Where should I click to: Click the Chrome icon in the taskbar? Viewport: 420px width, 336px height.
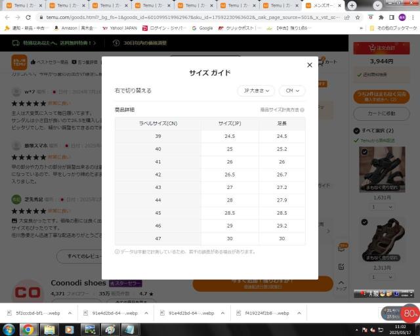(x=28, y=329)
